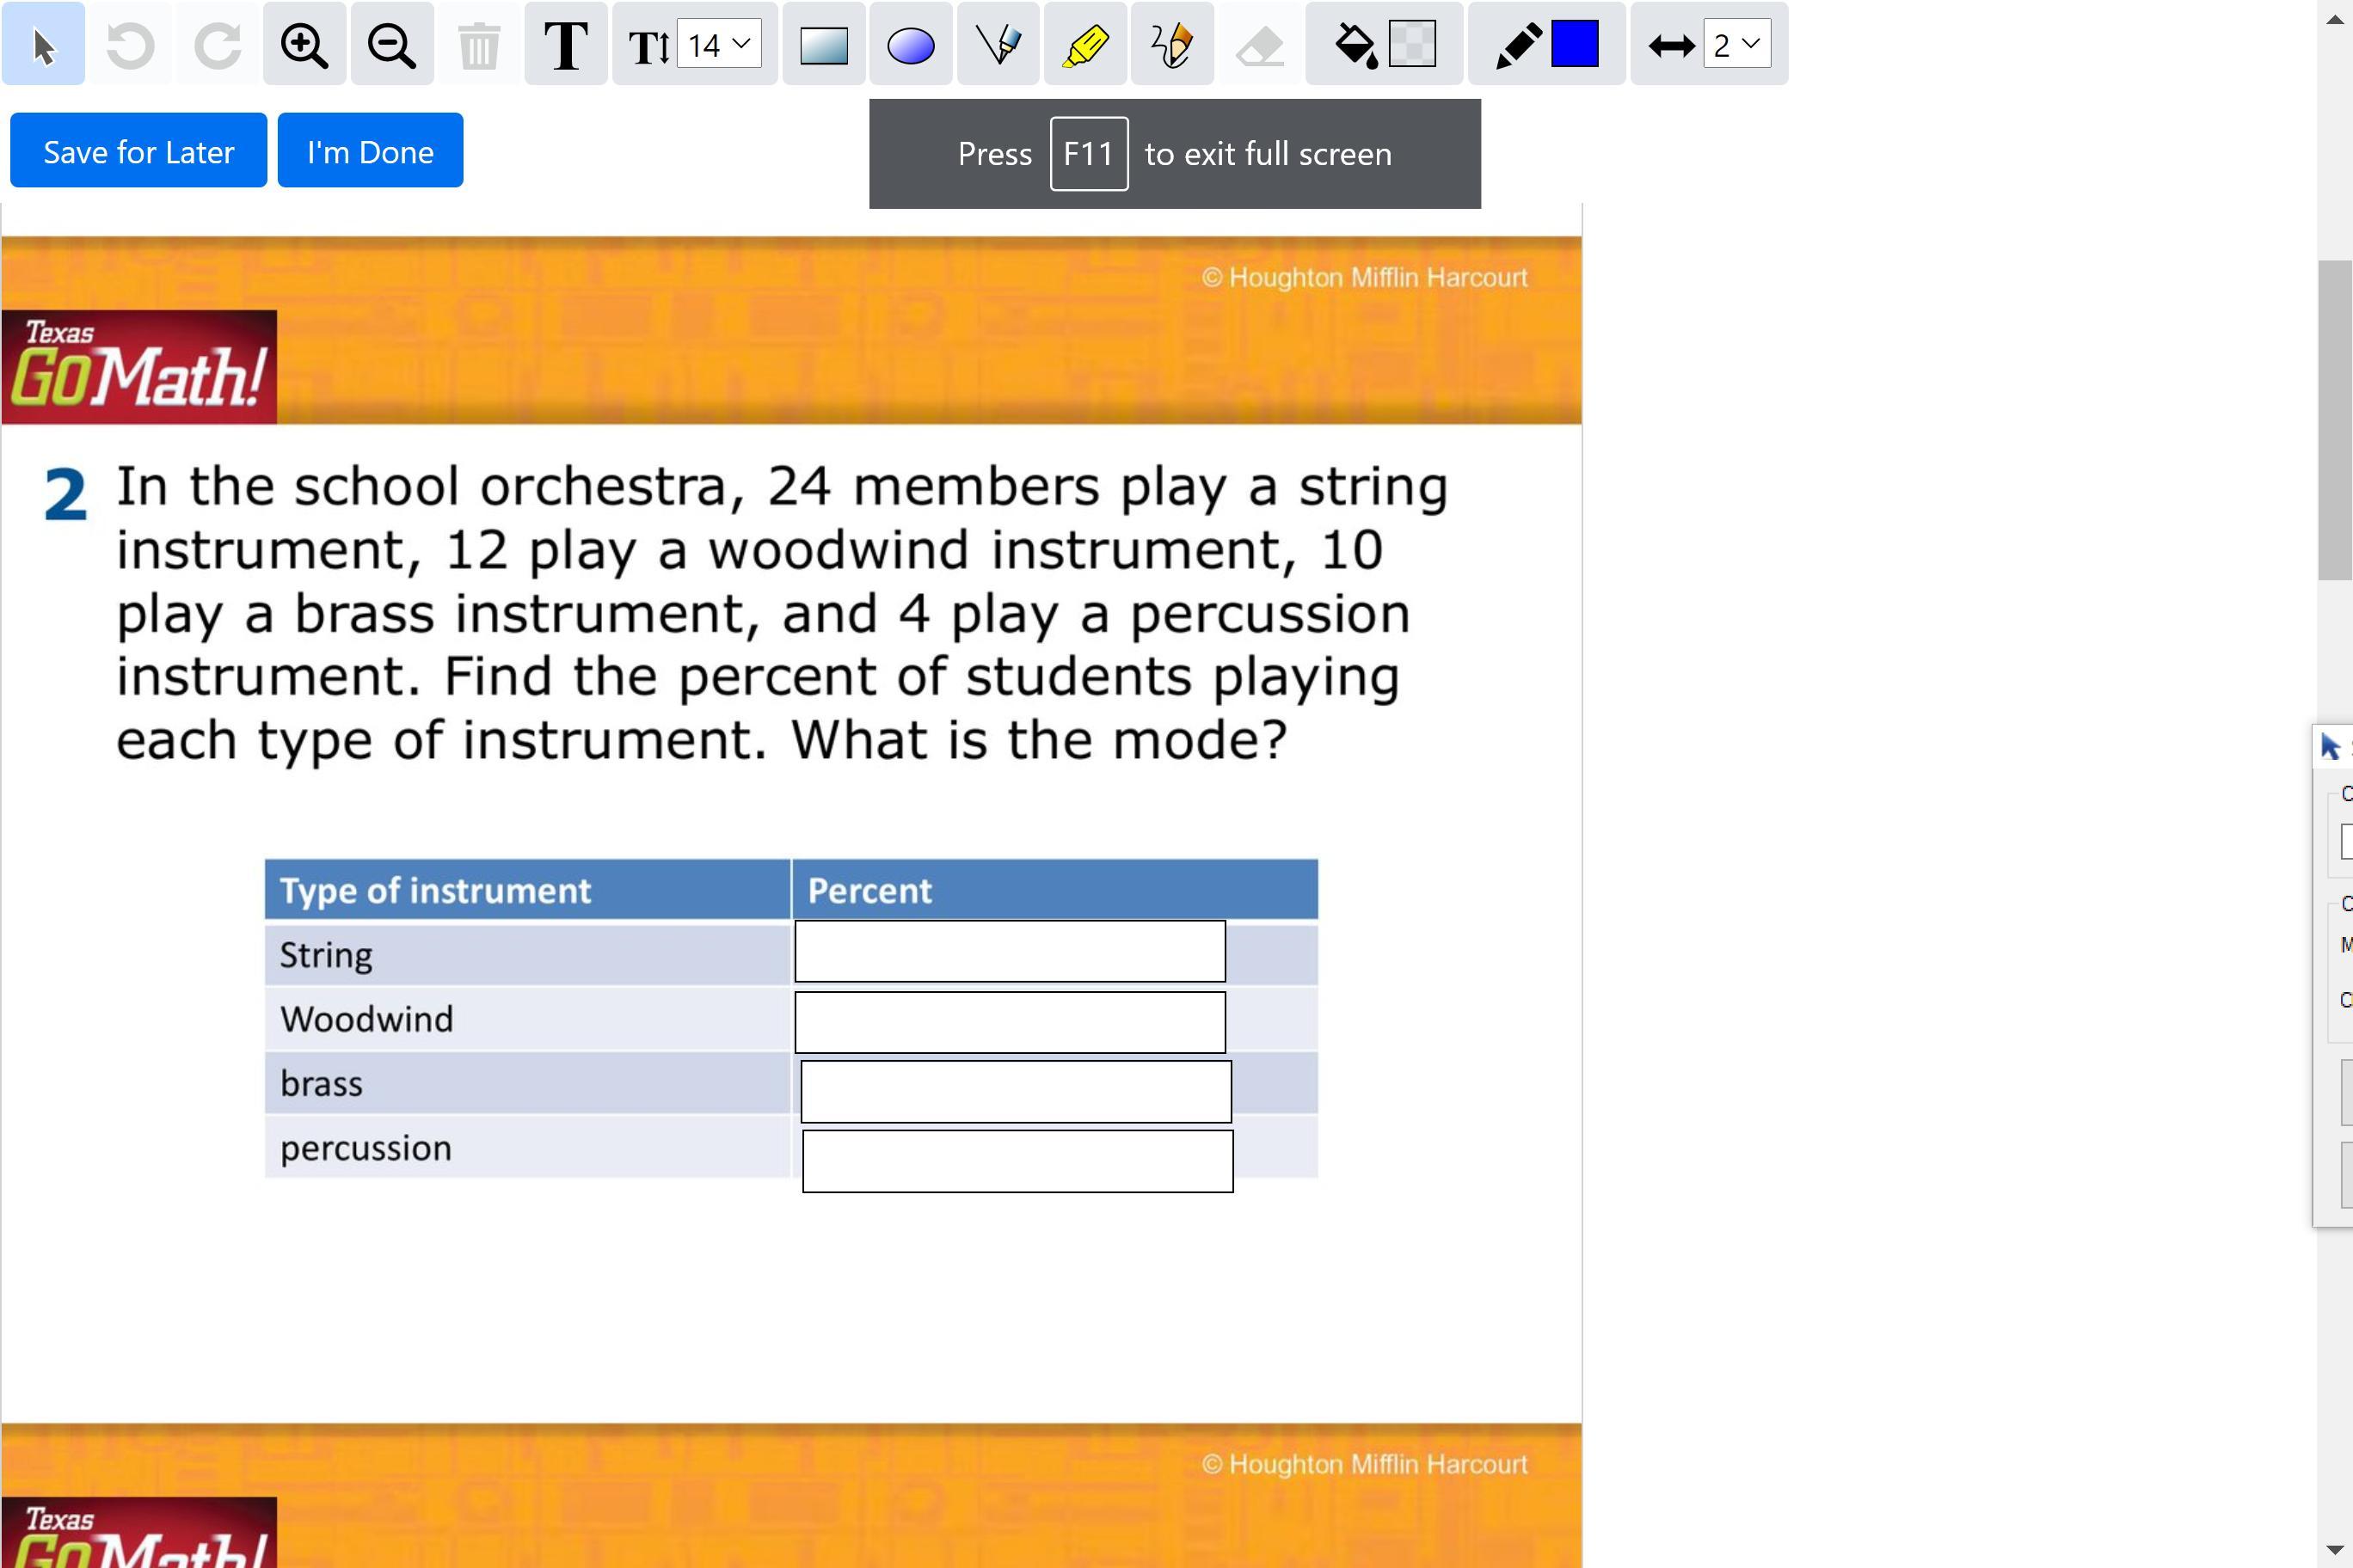Click the zoom out magnifier
The height and width of the screenshot is (1568, 2353).
(391, 45)
